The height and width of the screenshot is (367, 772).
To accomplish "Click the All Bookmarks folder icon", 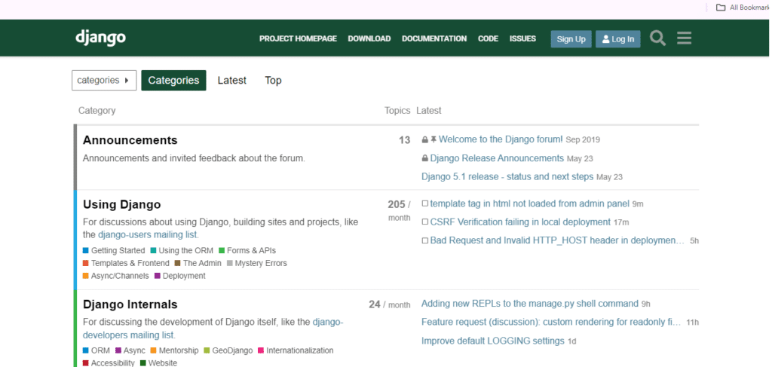I will click(x=721, y=8).
